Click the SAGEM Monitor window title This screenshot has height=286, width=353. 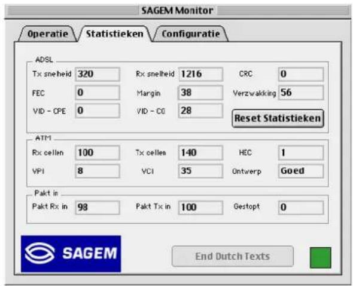[x=178, y=11]
